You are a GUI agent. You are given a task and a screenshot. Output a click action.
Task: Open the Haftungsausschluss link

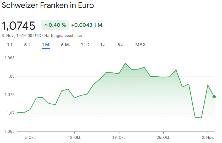[x=63, y=35]
